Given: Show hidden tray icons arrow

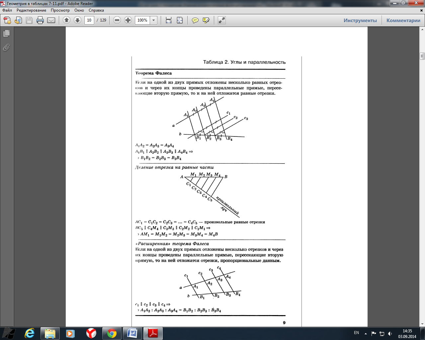Looking at the screenshot, I should 366,333.
